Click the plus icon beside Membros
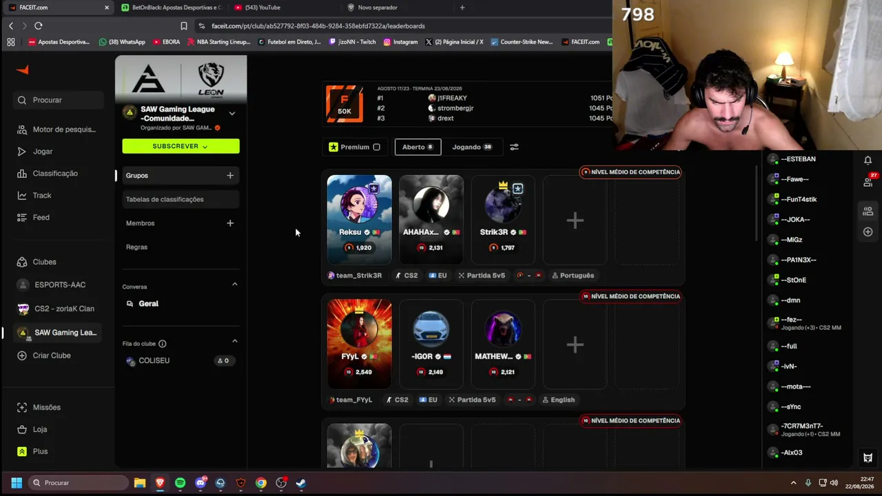Image resolution: width=882 pixels, height=496 pixels. [230, 223]
